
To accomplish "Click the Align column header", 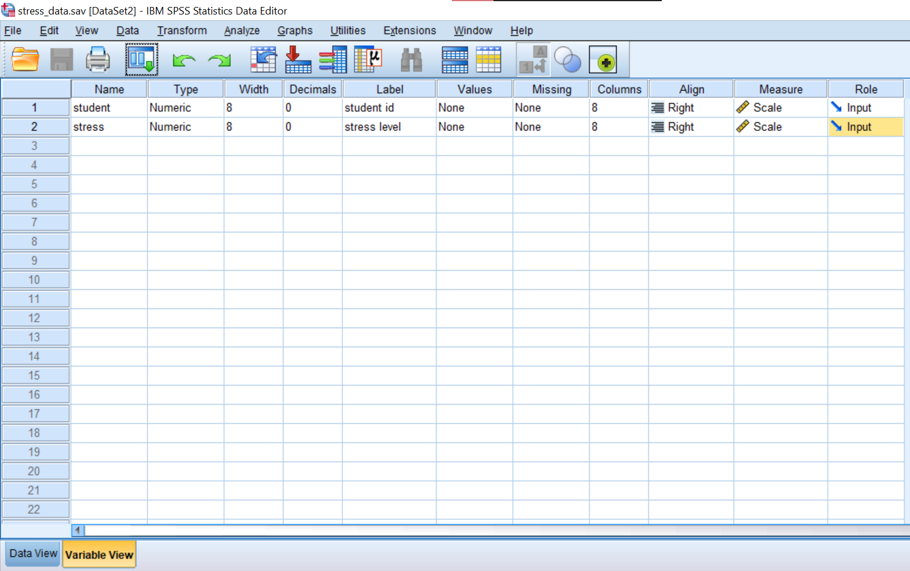I will pos(691,89).
